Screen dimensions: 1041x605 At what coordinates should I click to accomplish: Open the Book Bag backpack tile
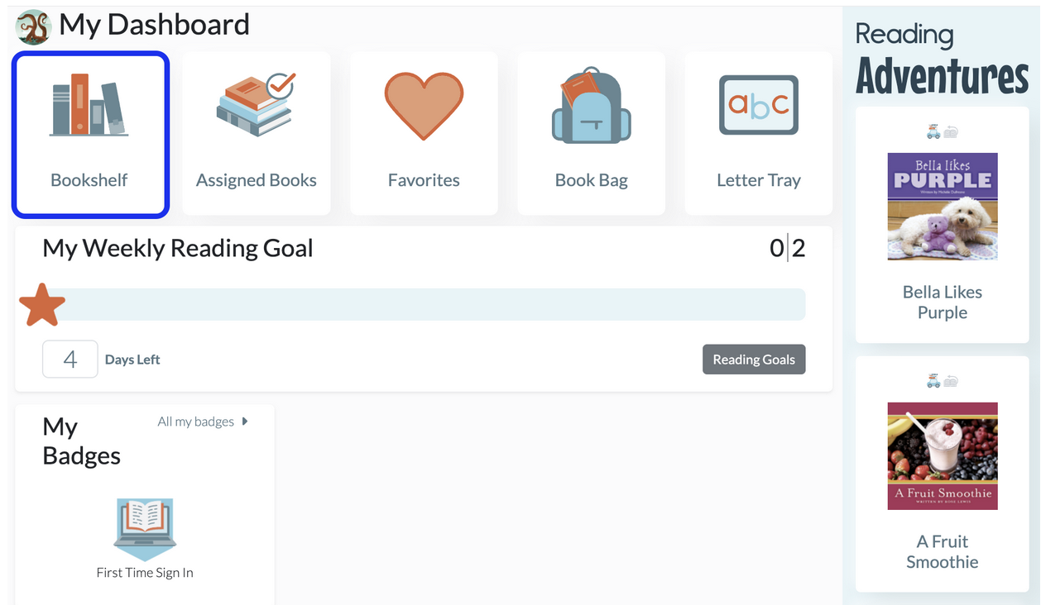pos(591,134)
